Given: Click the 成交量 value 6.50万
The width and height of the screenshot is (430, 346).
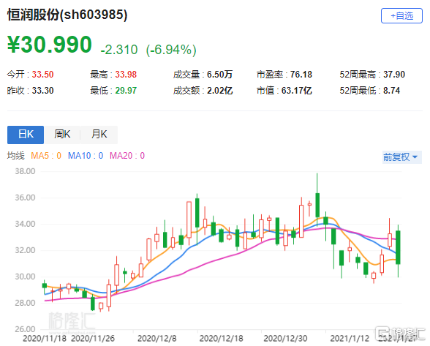Looking at the screenshot, I should click(220, 75).
